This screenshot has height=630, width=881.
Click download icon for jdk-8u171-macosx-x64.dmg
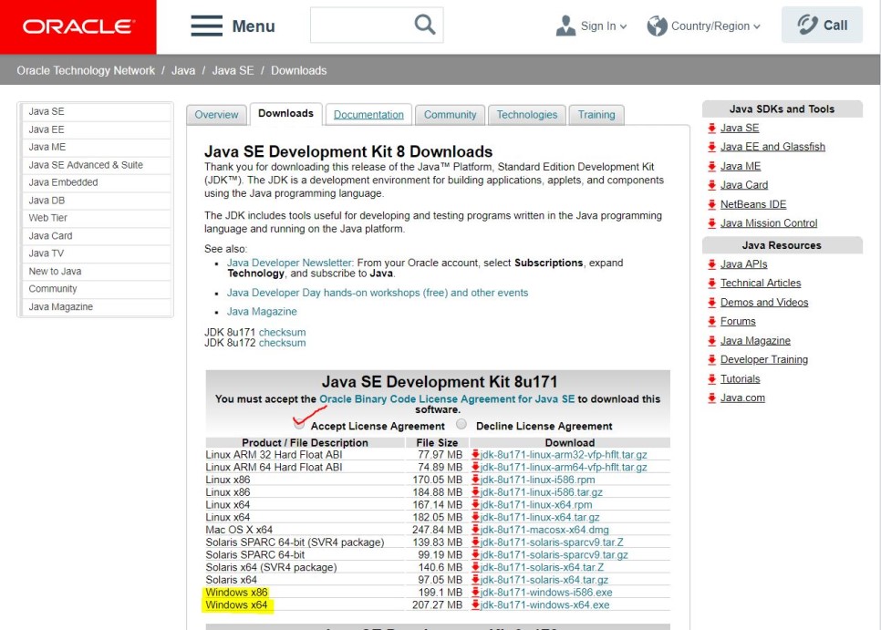click(x=475, y=530)
